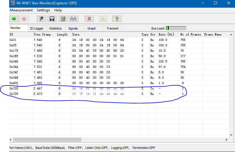The width and height of the screenshot is (235, 152).
Task: Select the 0x720 frame ID
Action: (14, 88)
